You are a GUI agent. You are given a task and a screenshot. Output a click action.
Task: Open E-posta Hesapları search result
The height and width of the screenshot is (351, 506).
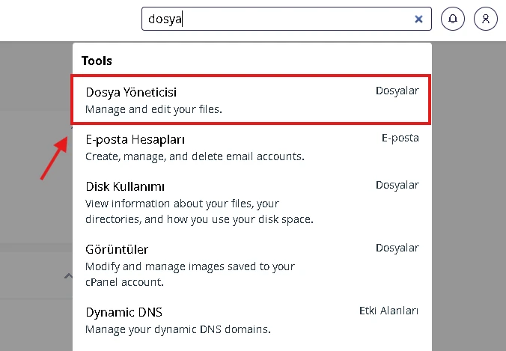point(252,147)
